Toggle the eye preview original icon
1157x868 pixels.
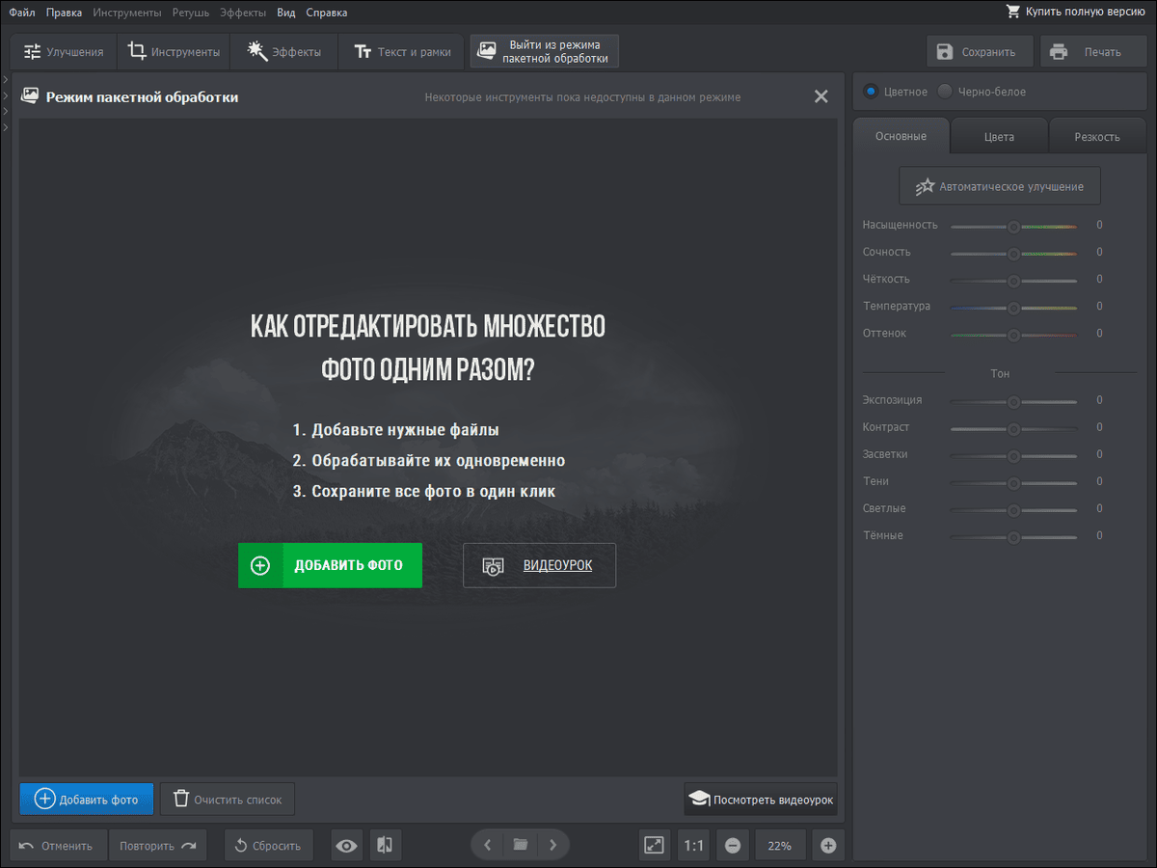tap(346, 846)
